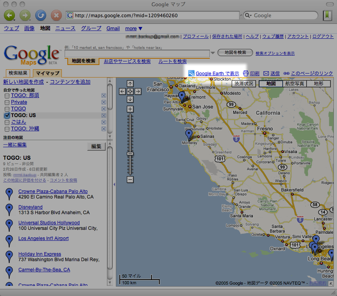Screen dimensions: 337x296
Task: Click the ログアウト logout link
Action: click(323, 36)
